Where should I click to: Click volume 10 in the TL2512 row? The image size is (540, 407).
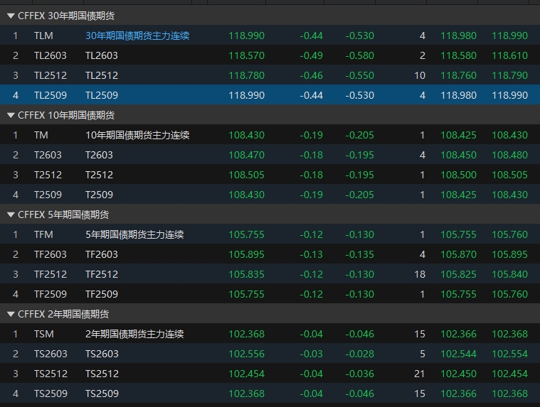pyautogui.click(x=420, y=75)
